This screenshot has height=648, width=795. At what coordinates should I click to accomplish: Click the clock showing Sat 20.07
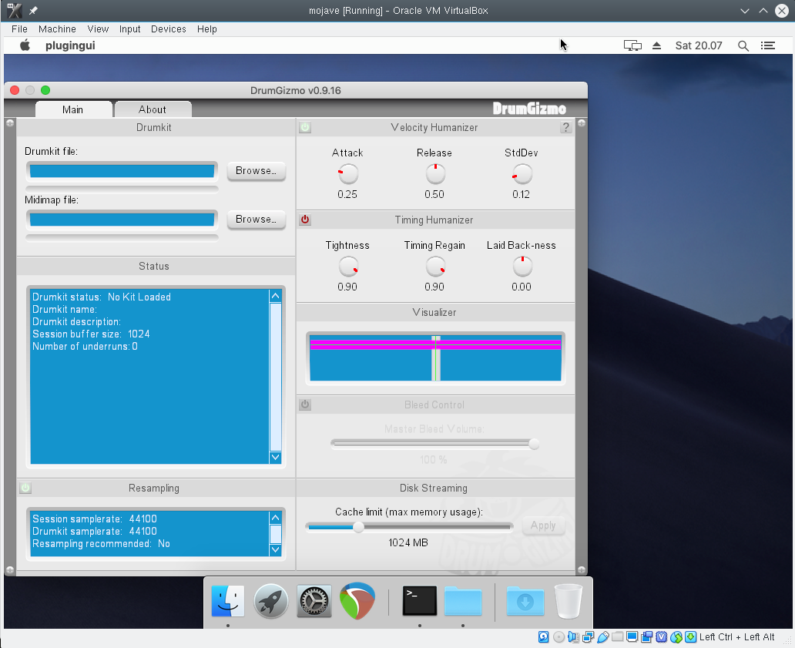(x=699, y=45)
